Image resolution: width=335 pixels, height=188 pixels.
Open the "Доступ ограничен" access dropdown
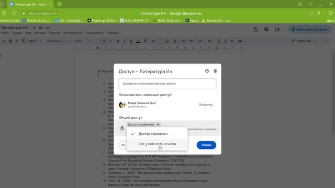tap(143, 124)
